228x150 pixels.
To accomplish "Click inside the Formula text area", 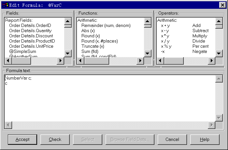I will (109, 101).
